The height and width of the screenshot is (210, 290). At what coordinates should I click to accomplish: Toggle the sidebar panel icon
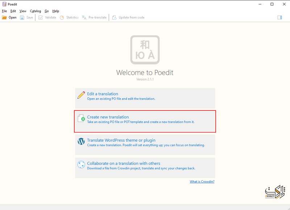tap(279, 17)
